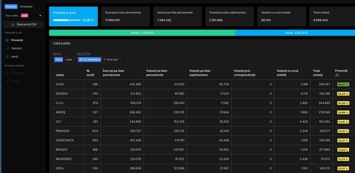The width and height of the screenshot is (355, 173).
Task: Click the download icon in Descarcă CSV
Action: [x=13, y=24]
